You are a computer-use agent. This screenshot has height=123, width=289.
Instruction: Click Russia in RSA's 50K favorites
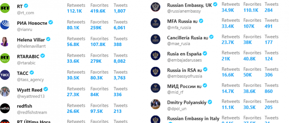tap(247, 75)
